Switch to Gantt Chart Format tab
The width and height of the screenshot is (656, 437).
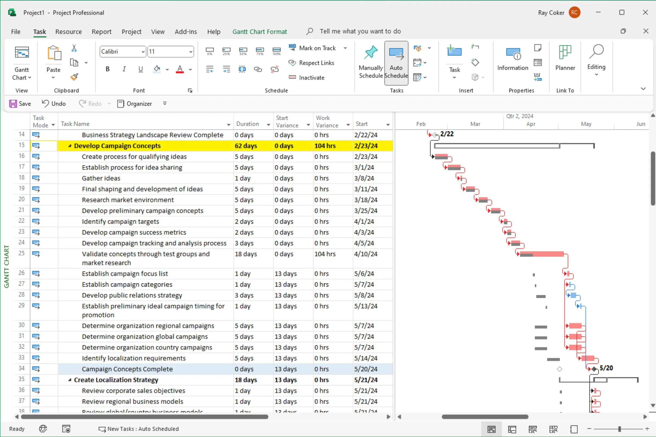tap(259, 31)
